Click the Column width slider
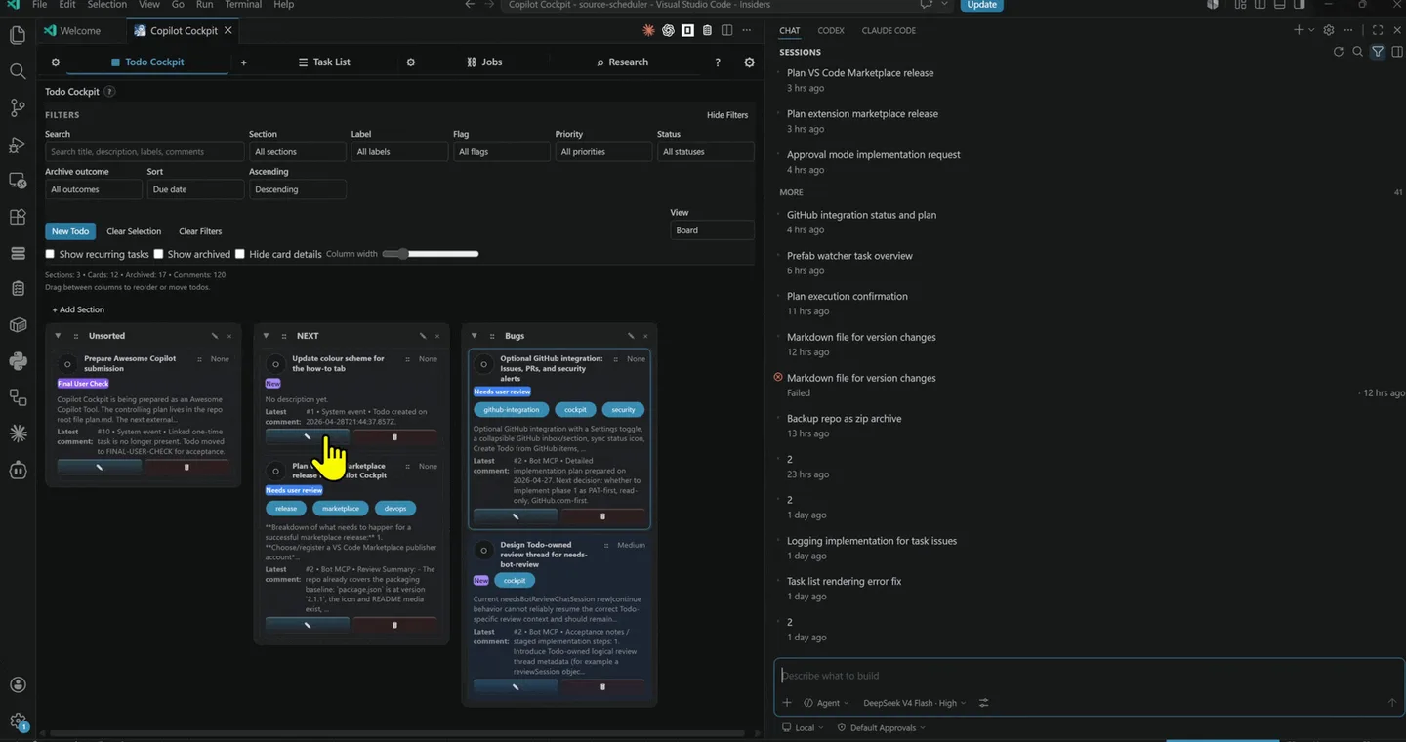The image size is (1406, 742). pyautogui.click(x=431, y=254)
